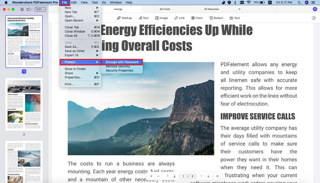This screenshot has width=320, height=183.
Task: Open the Window menu
Action: (x=116, y=2)
